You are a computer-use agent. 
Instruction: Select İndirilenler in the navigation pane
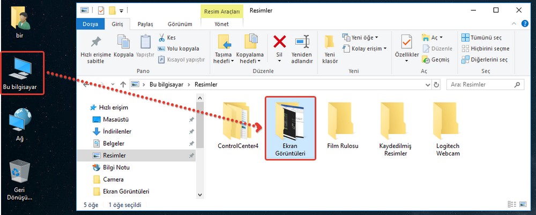[116, 131]
